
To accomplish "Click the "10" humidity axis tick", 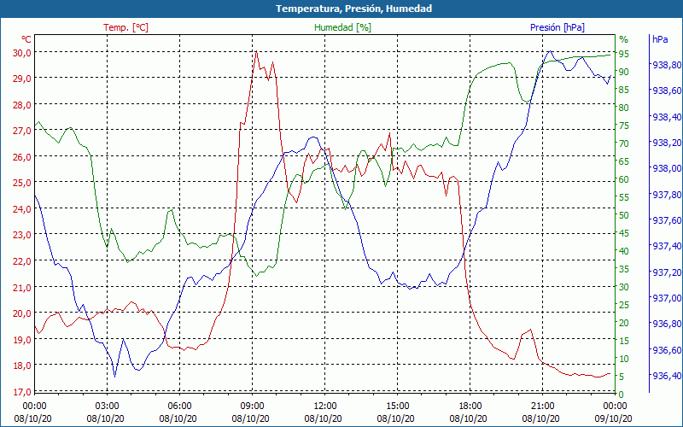I will click(x=624, y=359).
